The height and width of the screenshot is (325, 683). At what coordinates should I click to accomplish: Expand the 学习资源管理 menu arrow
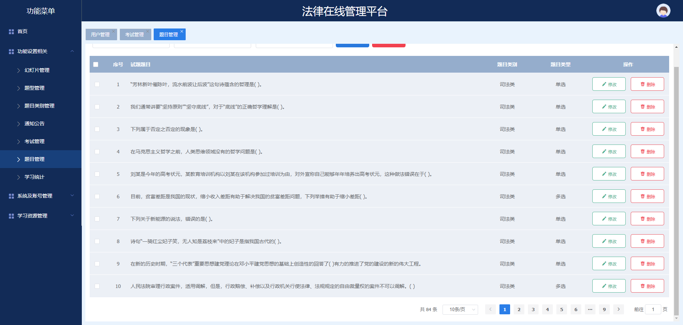[72, 215]
